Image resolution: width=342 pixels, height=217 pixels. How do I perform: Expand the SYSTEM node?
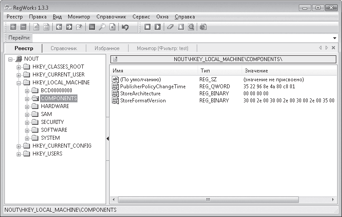click(x=27, y=138)
